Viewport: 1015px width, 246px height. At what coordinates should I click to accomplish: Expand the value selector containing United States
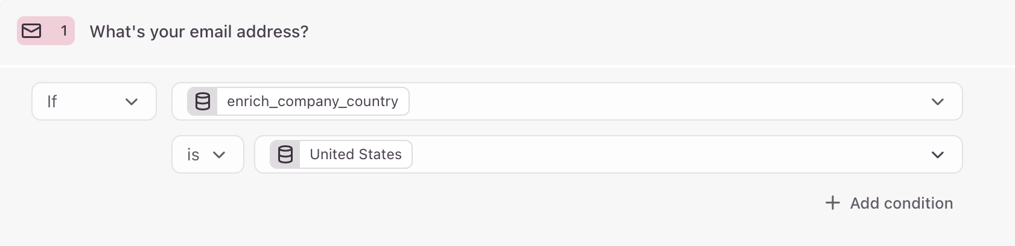[608, 154]
